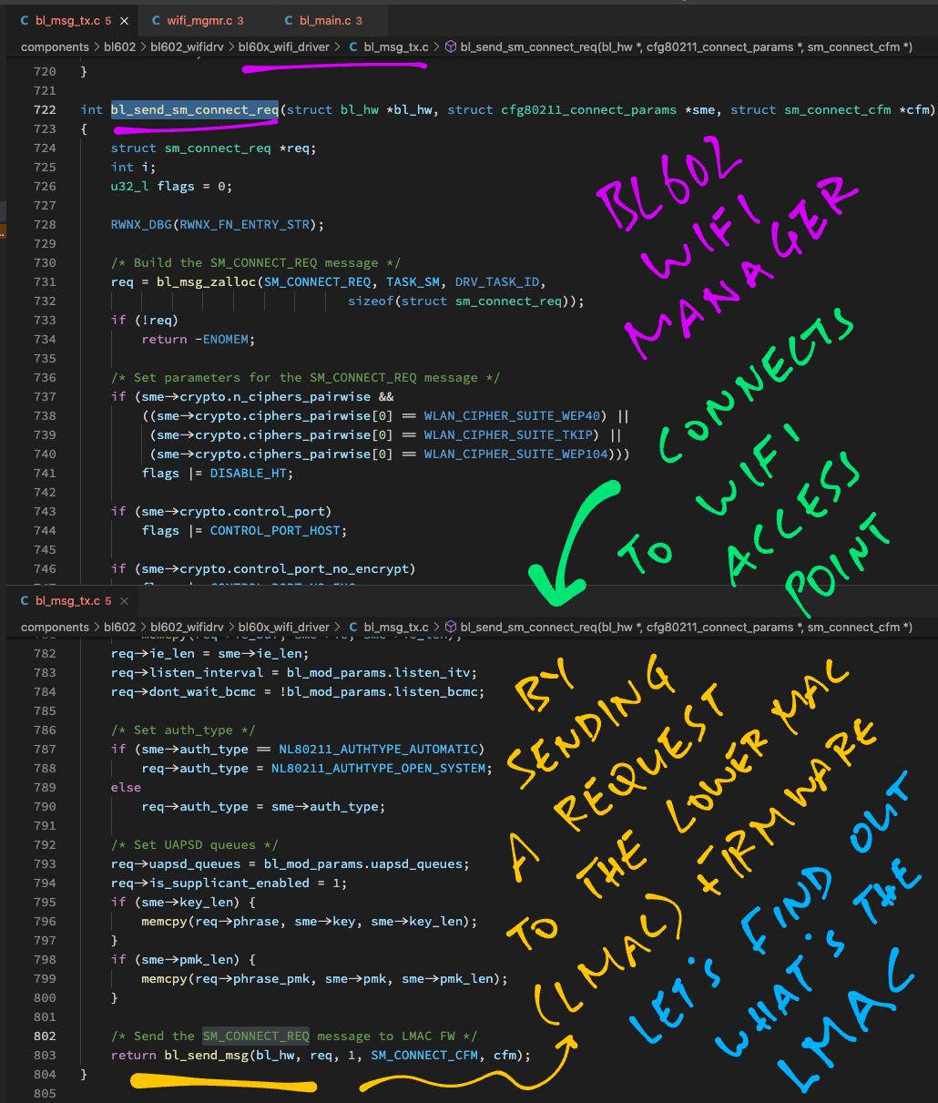Click the C file icon on wifi_mgmr.c tab
Viewport: 938px width, 1103px height.
pyautogui.click(x=157, y=20)
